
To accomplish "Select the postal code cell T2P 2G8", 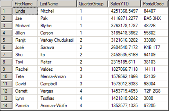I will tap(154, 91).
